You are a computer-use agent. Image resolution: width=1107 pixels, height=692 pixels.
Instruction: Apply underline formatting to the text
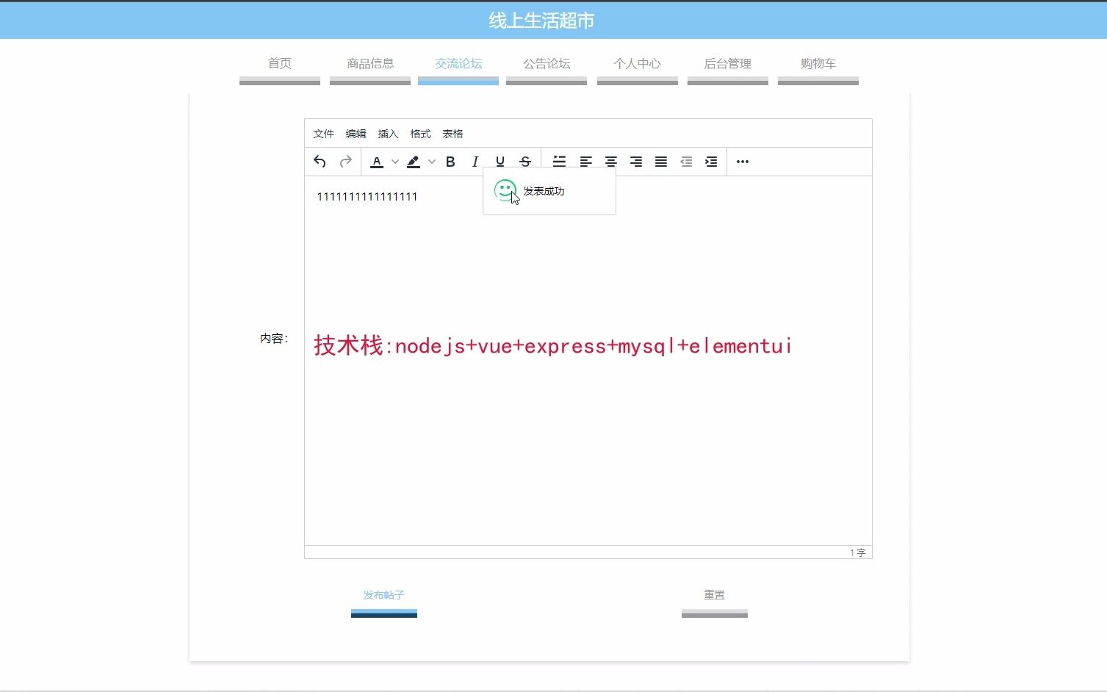tap(500, 161)
